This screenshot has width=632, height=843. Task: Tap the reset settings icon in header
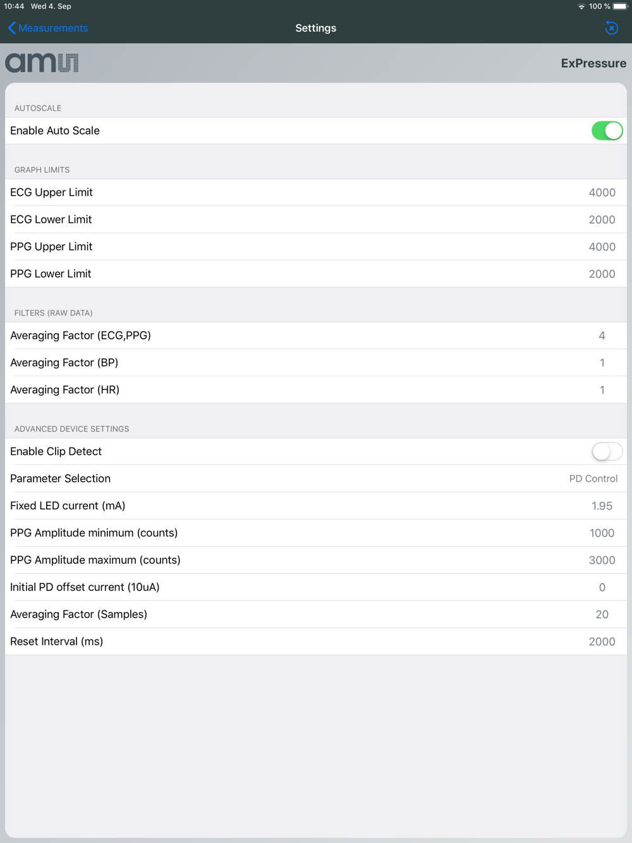(611, 28)
